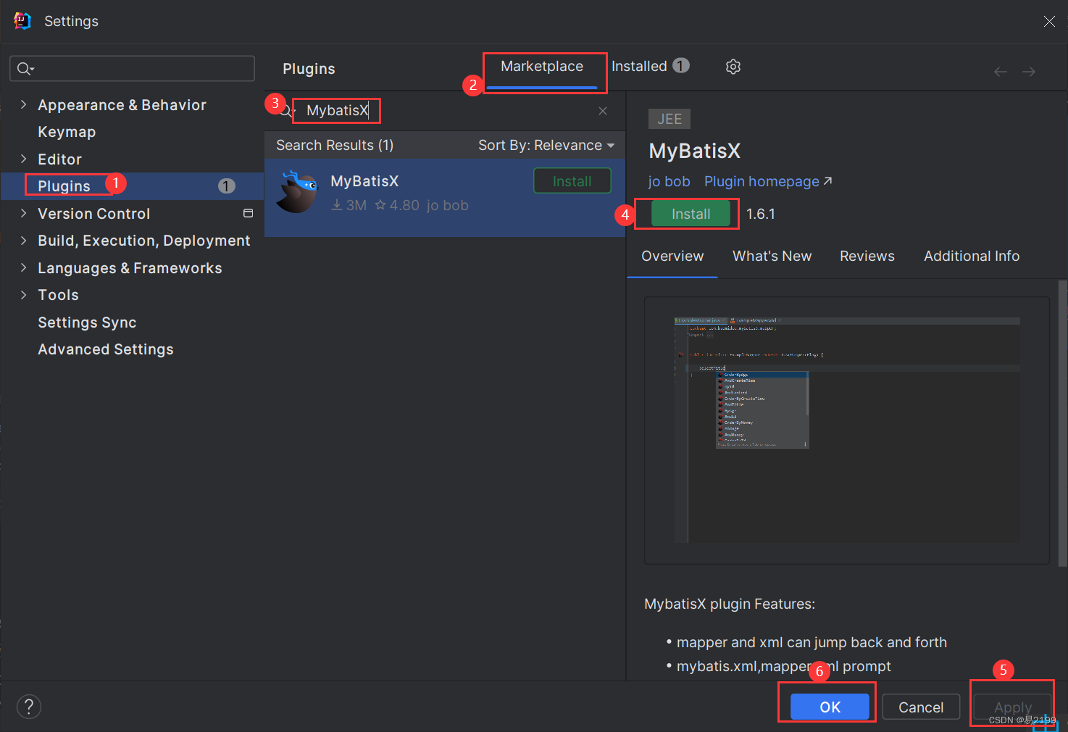The width and height of the screenshot is (1068, 732).
Task: Focus the settings search field
Action: [x=132, y=69]
